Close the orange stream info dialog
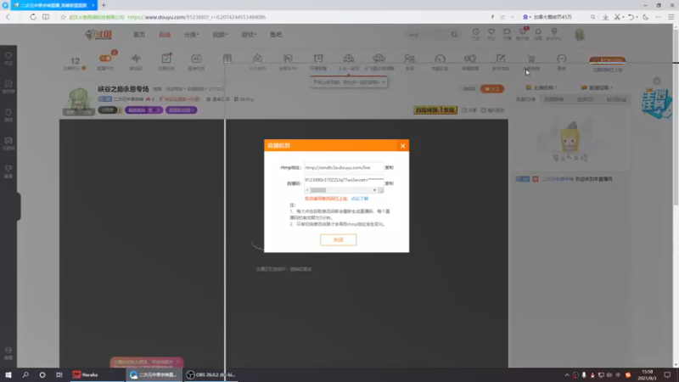This screenshot has width=679, height=382. point(402,146)
